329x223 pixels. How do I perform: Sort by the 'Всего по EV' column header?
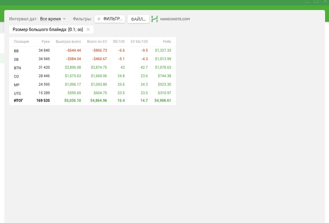97,41
